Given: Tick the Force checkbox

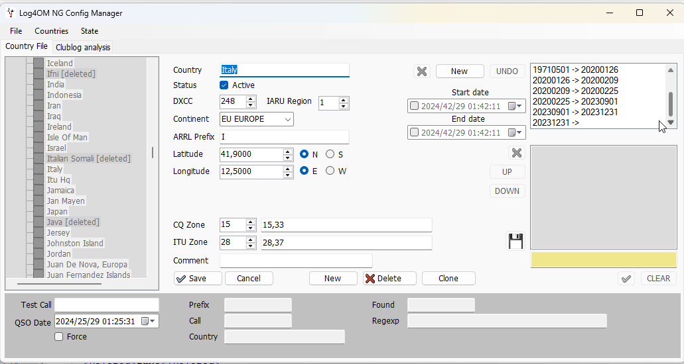Looking at the screenshot, I should pos(59,337).
